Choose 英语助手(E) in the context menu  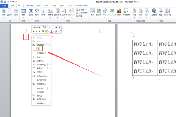(x=41, y=99)
